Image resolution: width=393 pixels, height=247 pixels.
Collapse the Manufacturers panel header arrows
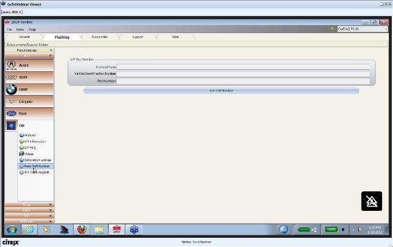(51, 50)
